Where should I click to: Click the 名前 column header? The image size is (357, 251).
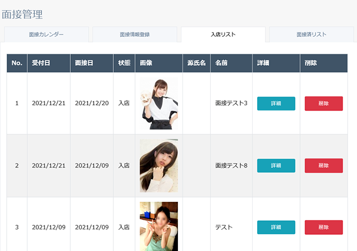231,63
